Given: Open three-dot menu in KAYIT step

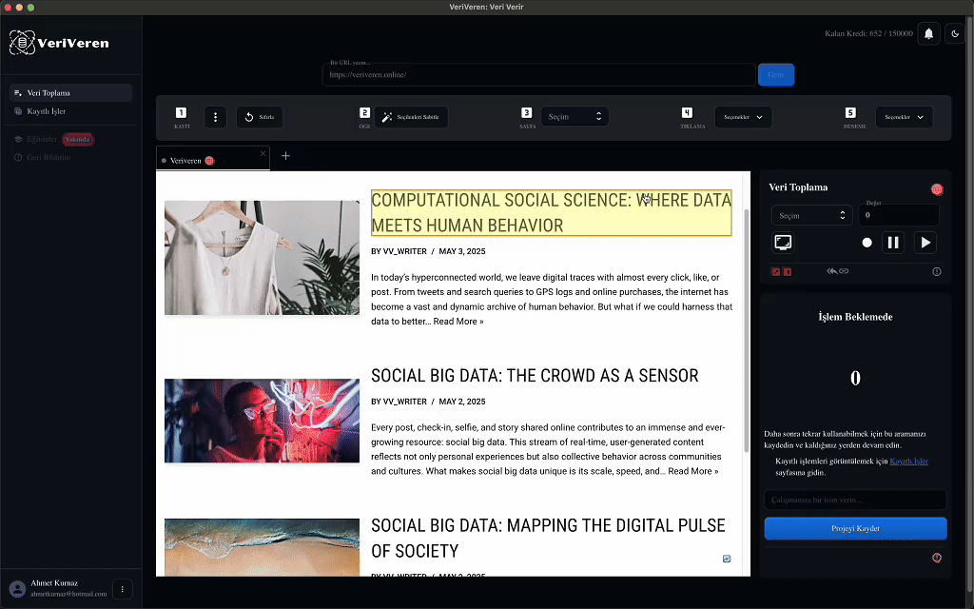Looking at the screenshot, I should tap(216, 117).
